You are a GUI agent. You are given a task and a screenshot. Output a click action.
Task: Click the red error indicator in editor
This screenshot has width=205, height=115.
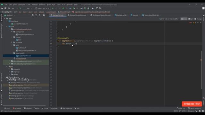tap(191, 23)
